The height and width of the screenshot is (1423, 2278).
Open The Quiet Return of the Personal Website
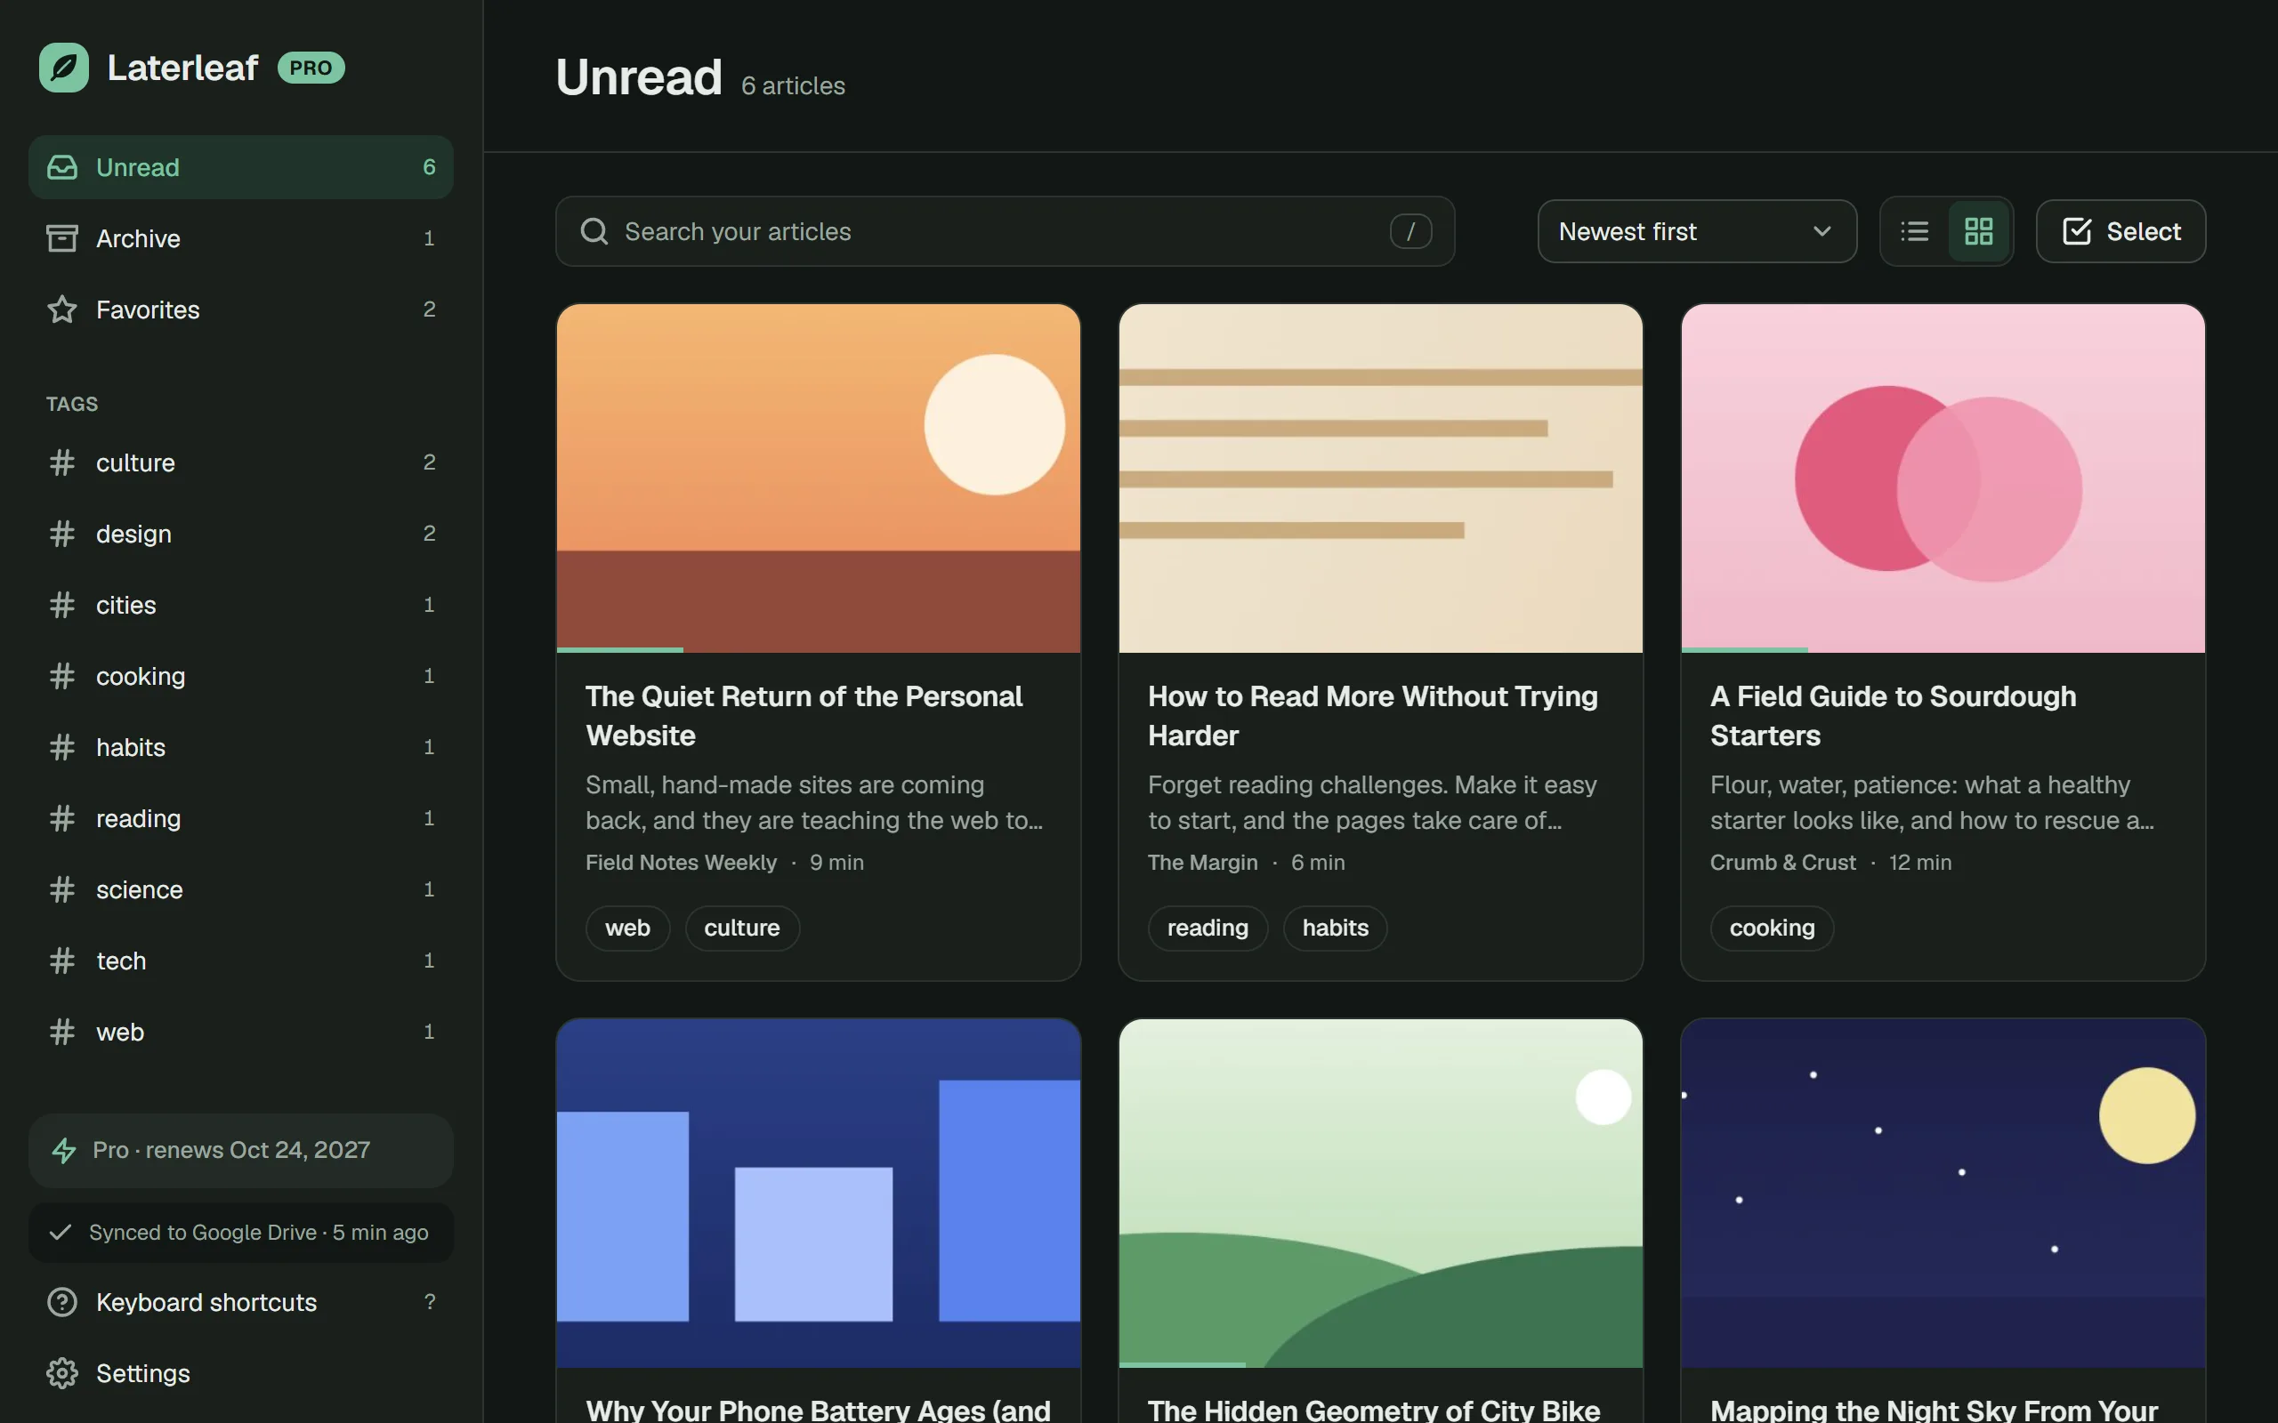(x=803, y=715)
